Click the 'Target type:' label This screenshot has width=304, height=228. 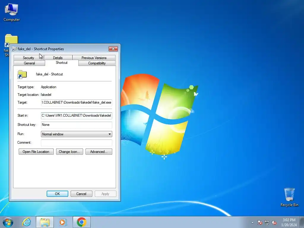tap(26, 87)
